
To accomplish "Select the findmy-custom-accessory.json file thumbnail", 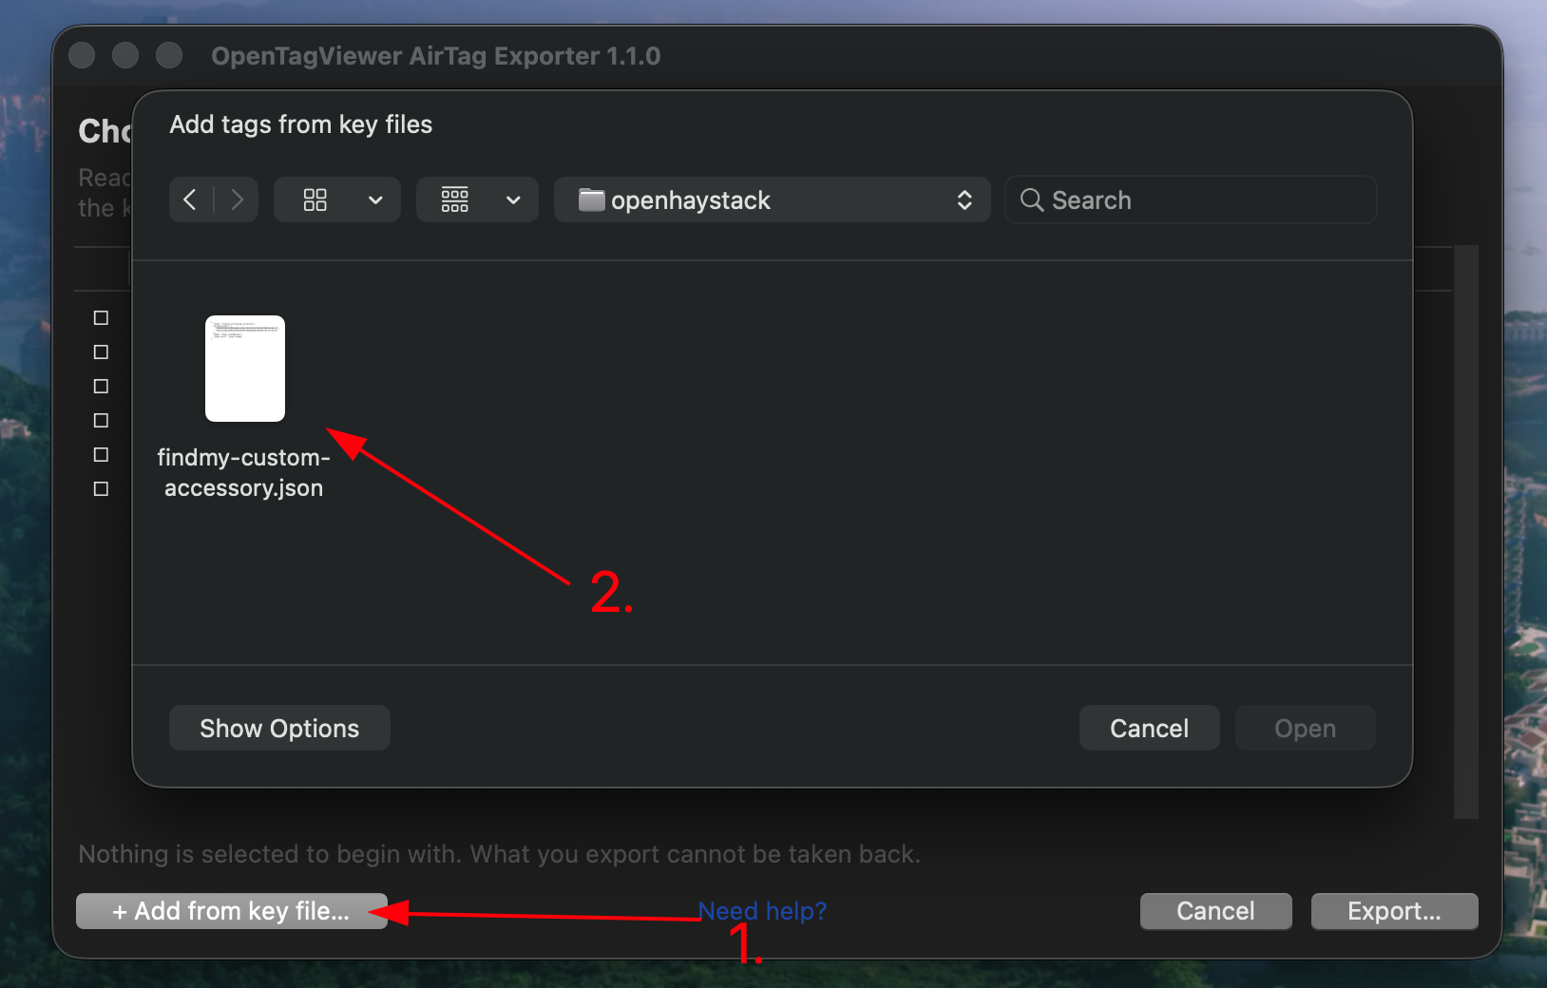I will tap(245, 369).
